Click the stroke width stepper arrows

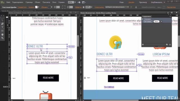coord(55,7)
